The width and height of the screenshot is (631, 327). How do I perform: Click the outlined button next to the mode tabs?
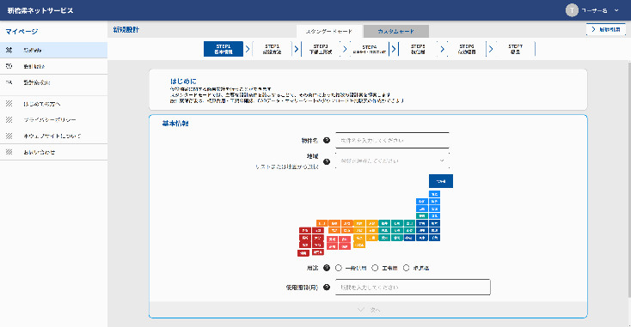pyautogui.click(x=606, y=29)
